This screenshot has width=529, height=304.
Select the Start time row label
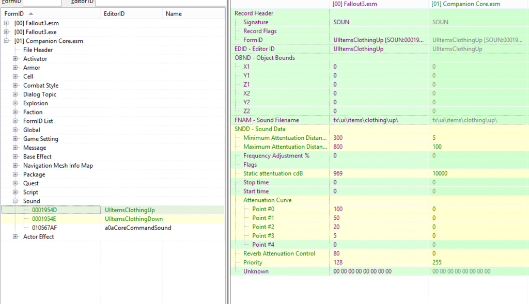256,191
